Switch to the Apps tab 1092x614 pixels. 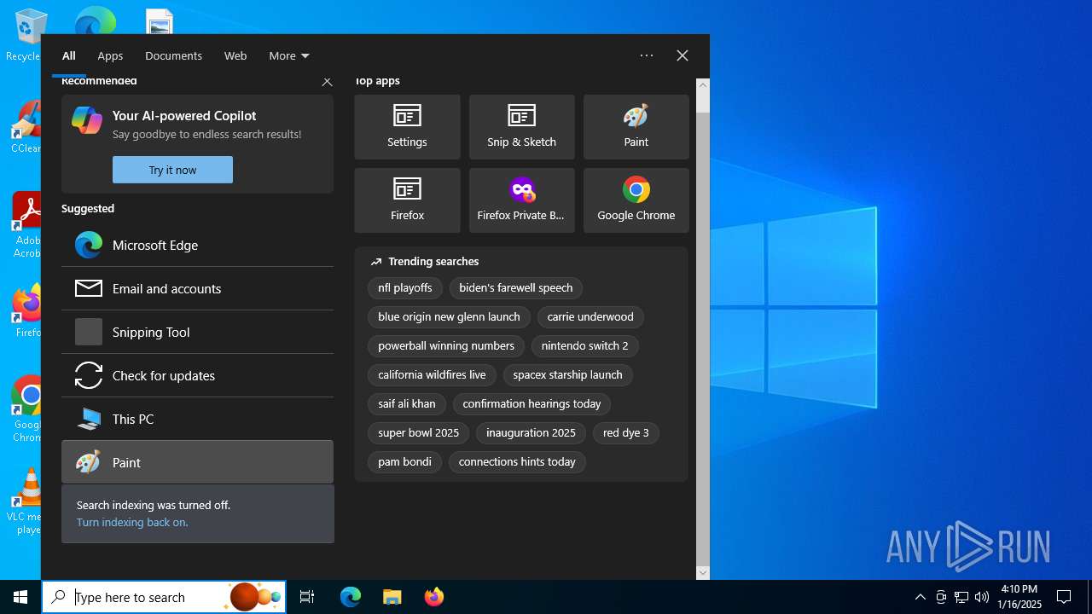(110, 55)
